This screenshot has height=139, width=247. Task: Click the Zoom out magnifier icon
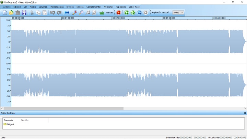tap(81, 13)
